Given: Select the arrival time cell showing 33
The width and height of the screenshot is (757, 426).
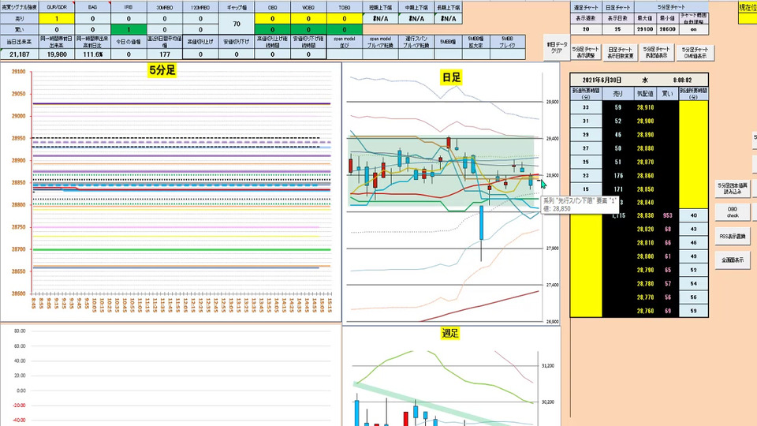Looking at the screenshot, I should coord(586,107).
